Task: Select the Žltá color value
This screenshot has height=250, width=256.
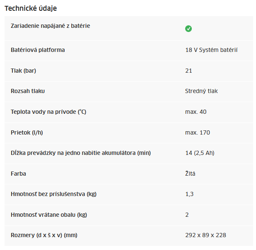Action: (x=190, y=173)
